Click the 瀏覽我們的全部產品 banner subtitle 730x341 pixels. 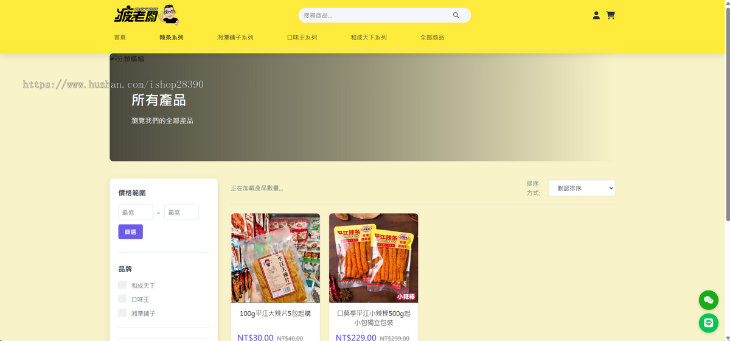(162, 121)
